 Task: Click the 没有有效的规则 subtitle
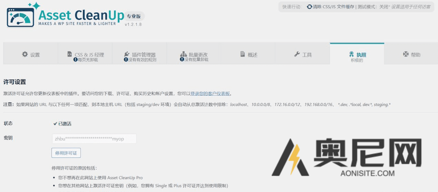[x=142, y=60]
